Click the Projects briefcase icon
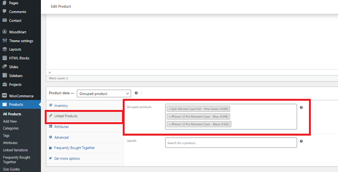This screenshot has height=172, width=338. coord(5,84)
